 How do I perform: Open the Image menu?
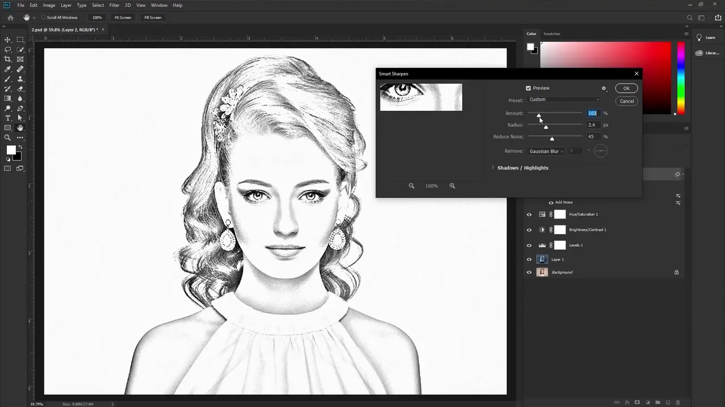(x=49, y=5)
